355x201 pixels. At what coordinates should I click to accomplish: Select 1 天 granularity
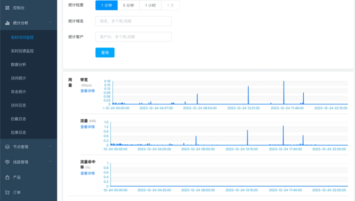(171, 5)
